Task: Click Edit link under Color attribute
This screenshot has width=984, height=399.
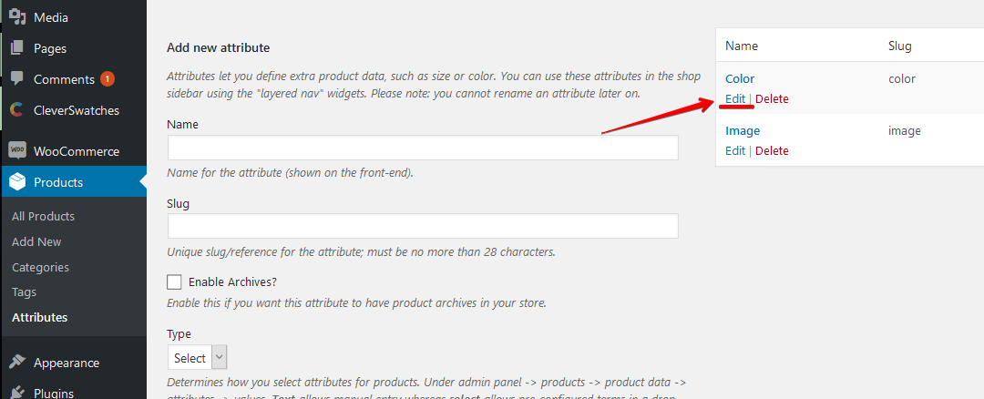Action: pyautogui.click(x=735, y=98)
